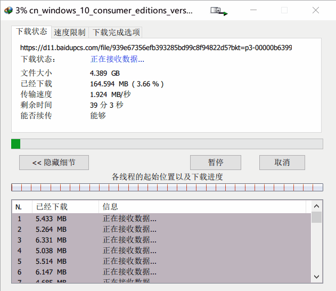Open the 速度限制 tab

(70, 33)
